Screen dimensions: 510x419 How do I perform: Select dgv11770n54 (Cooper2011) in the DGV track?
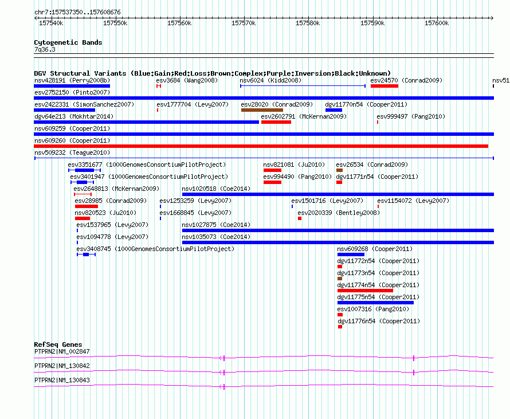pos(366,104)
